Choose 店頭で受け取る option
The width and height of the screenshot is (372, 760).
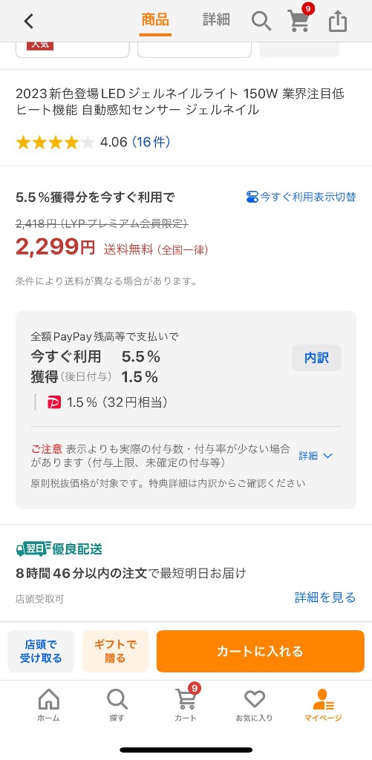coord(41,651)
